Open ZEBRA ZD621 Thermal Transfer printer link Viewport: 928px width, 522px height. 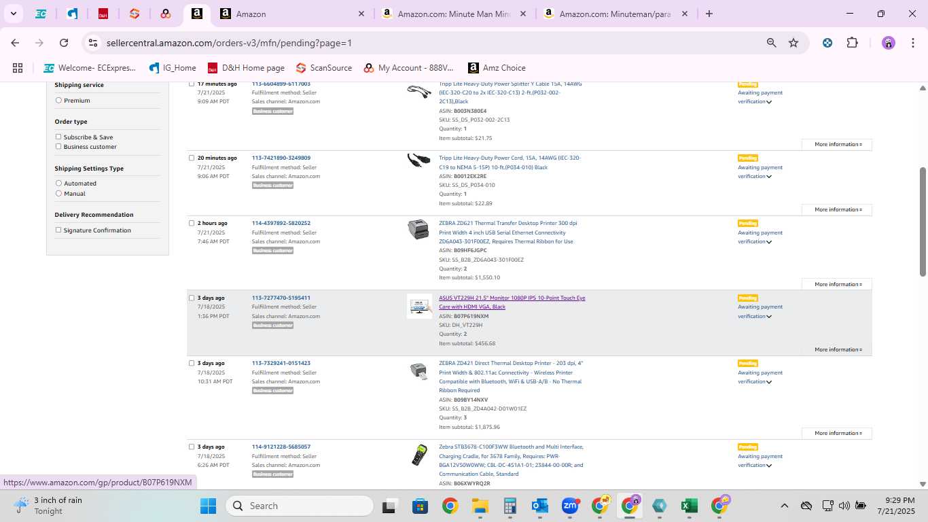click(x=508, y=232)
